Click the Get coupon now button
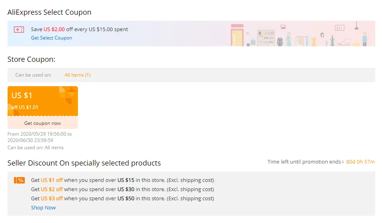Viewport: 382px width, 223px height. [x=43, y=123]
